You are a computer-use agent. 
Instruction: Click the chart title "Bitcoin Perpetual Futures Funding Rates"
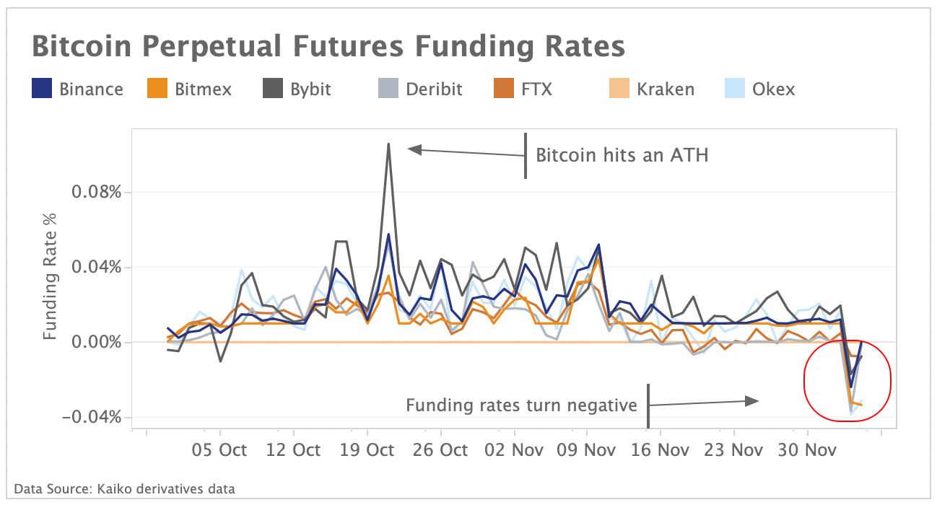[x=328, y=47]
